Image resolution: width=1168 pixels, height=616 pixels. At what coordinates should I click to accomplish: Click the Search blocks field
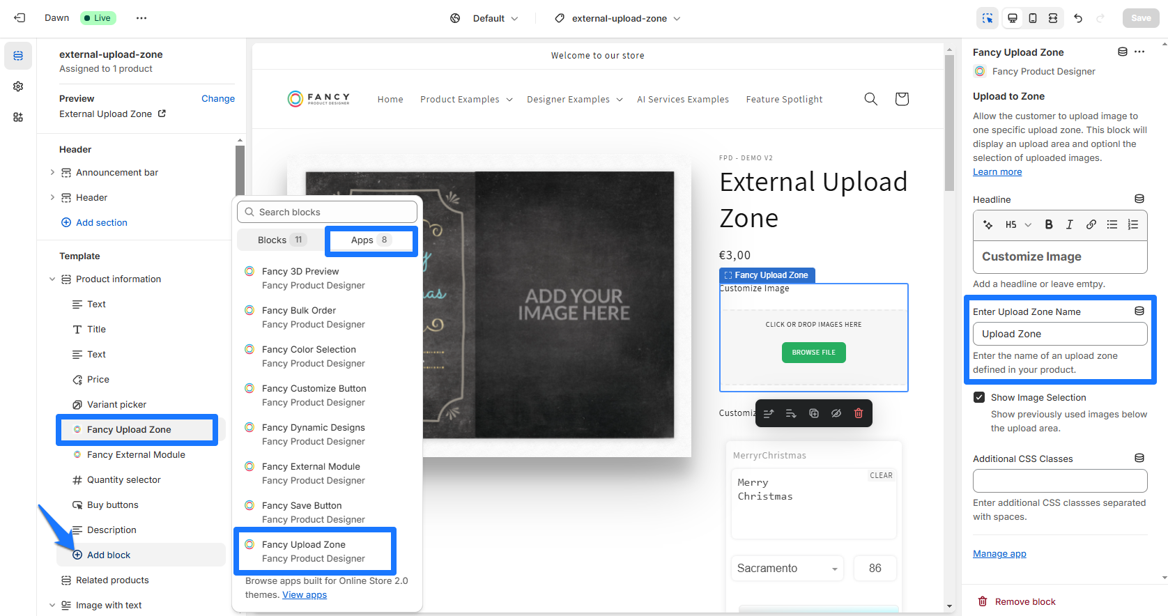(x=328, y=212)
